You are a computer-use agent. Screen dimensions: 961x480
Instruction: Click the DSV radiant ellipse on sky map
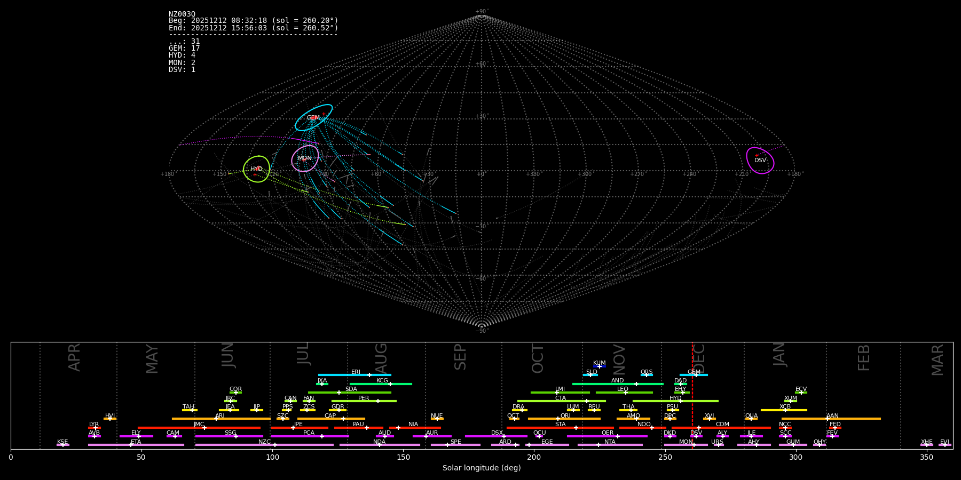tap(760, 161)
